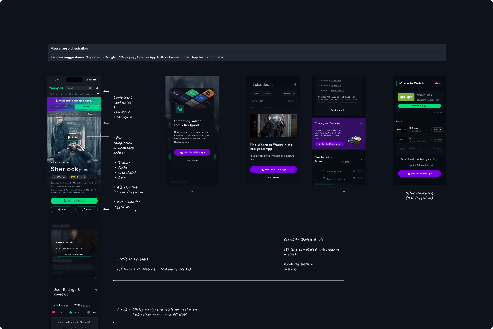Click Home breadcrumb
Image resolution: width=493 pixels, height=329 pixels.
tap(52, 114)
